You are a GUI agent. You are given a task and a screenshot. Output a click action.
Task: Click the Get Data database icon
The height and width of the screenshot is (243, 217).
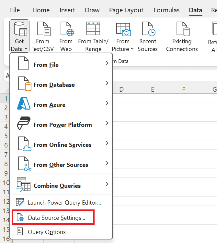(20, 29)
